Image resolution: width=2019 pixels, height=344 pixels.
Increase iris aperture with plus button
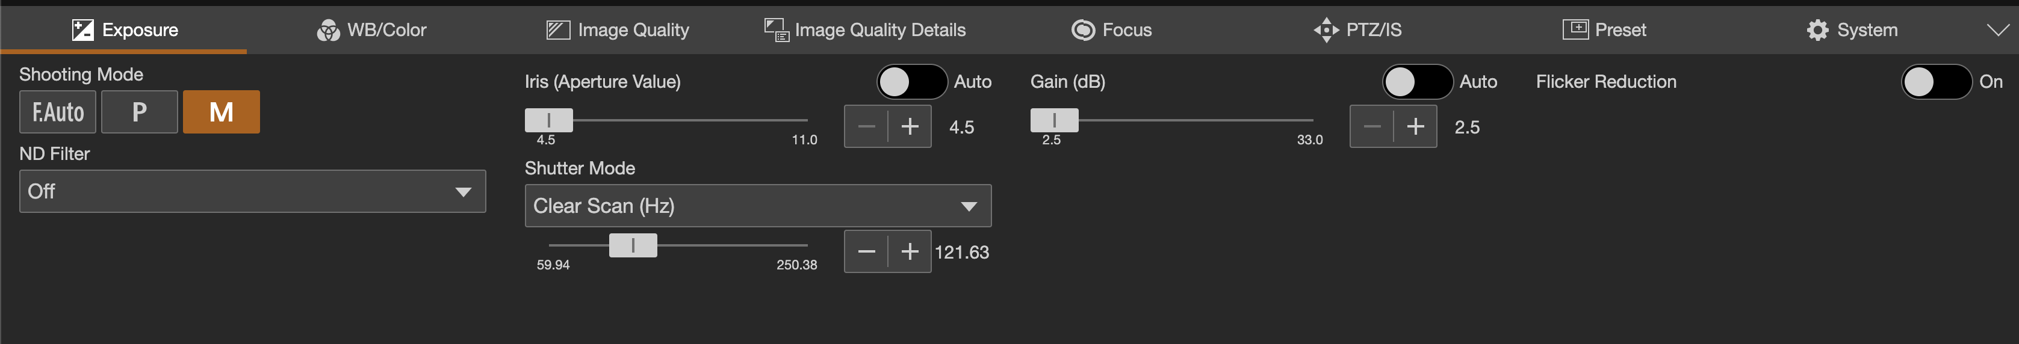tap(909, 126)
